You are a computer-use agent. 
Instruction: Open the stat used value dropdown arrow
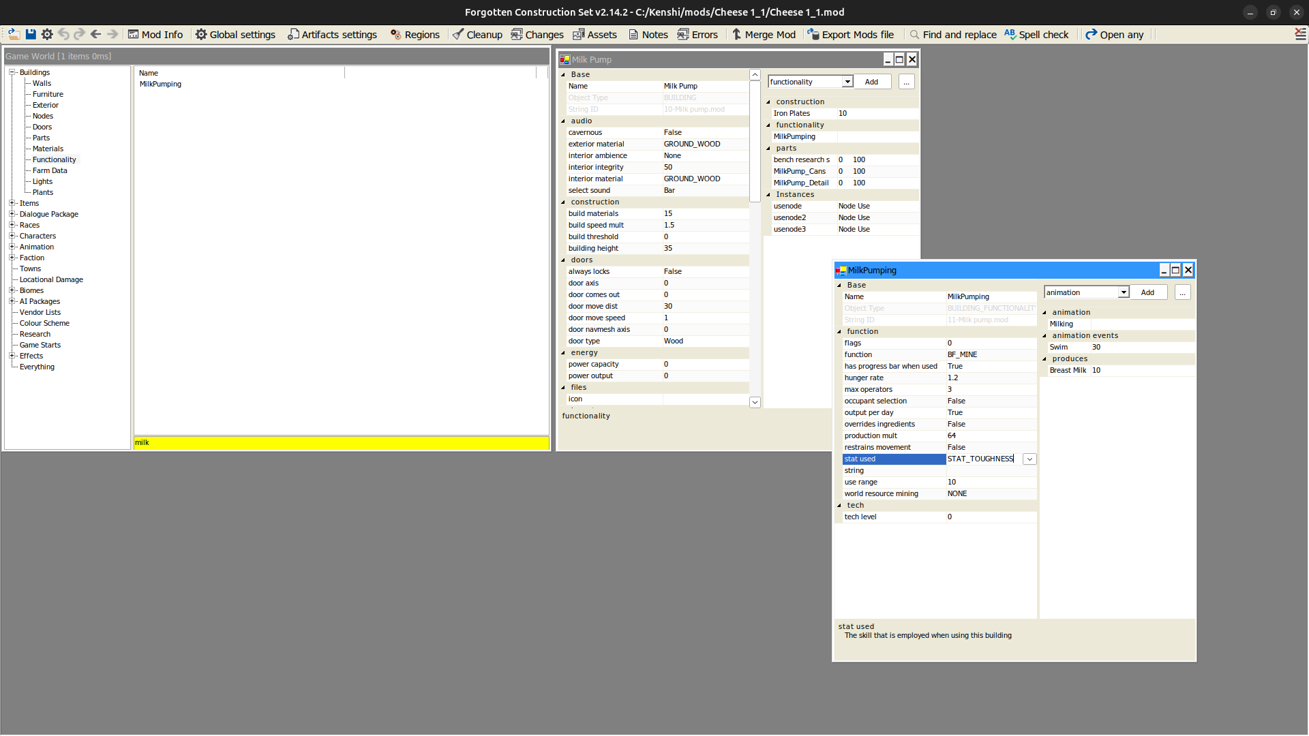[1029, 459]
